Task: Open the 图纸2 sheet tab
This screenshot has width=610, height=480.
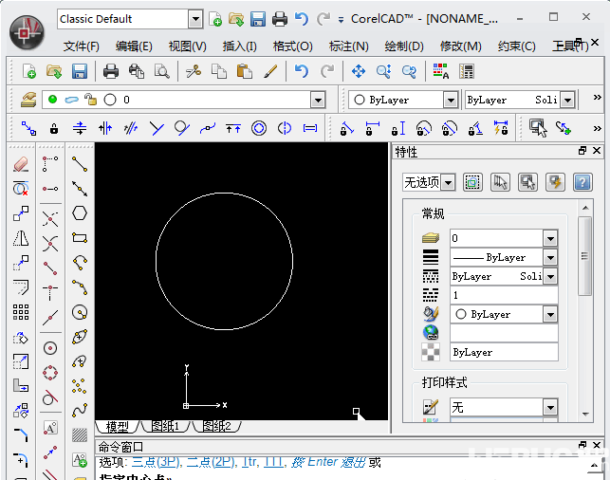Action: click(x=216, y=426)
